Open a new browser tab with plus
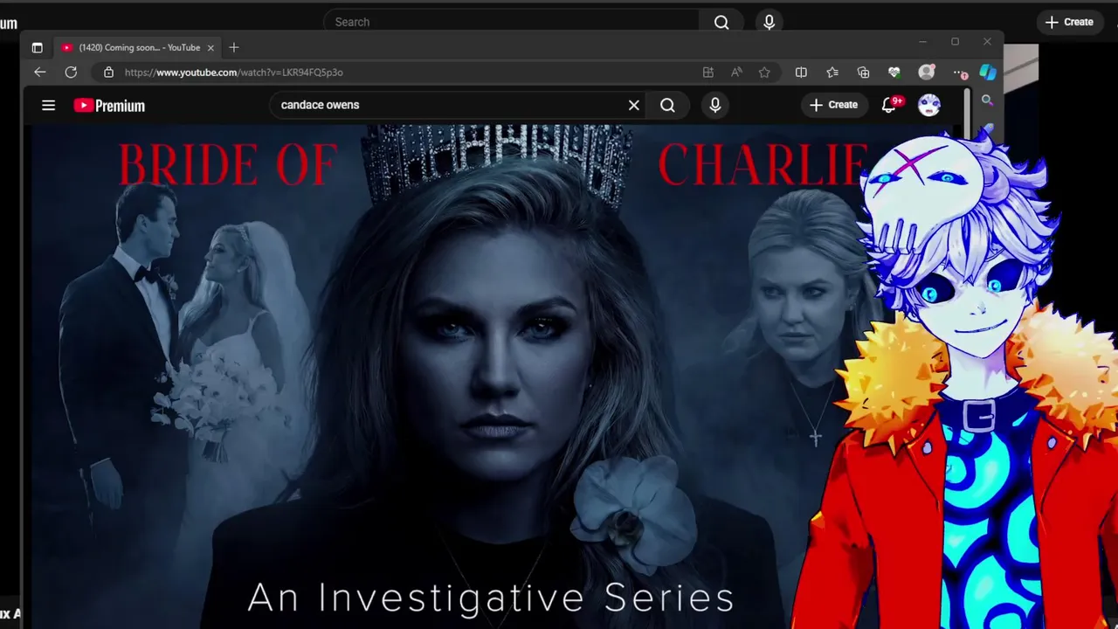The height and width of the screenshot is (629, 1118). pyautogui.click(x=233, y=48)
